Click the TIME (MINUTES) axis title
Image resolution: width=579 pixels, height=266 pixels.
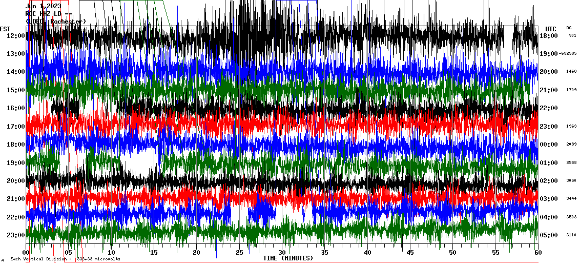288,258
